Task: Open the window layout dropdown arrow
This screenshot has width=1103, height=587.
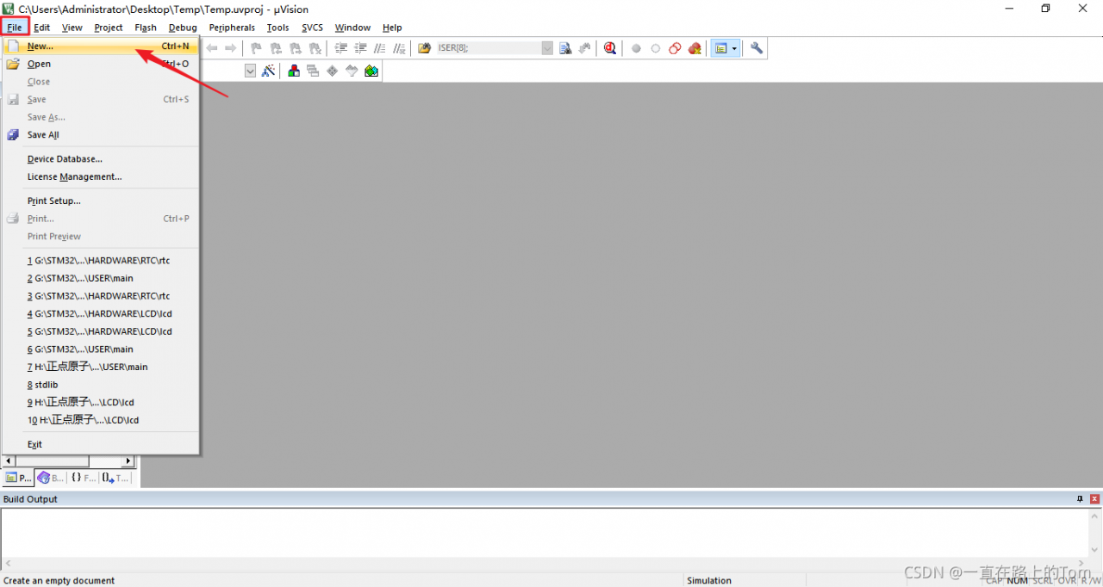Action: [734, 48]
